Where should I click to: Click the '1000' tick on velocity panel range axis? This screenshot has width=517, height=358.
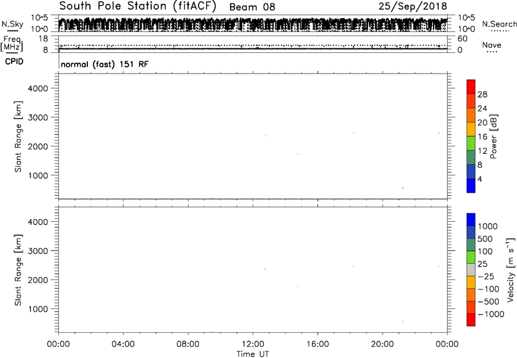37,310
